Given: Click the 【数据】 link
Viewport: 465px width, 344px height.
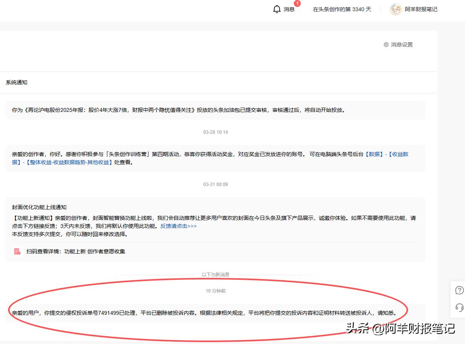Looking at the screenshot, I should (x=375, y=154).
